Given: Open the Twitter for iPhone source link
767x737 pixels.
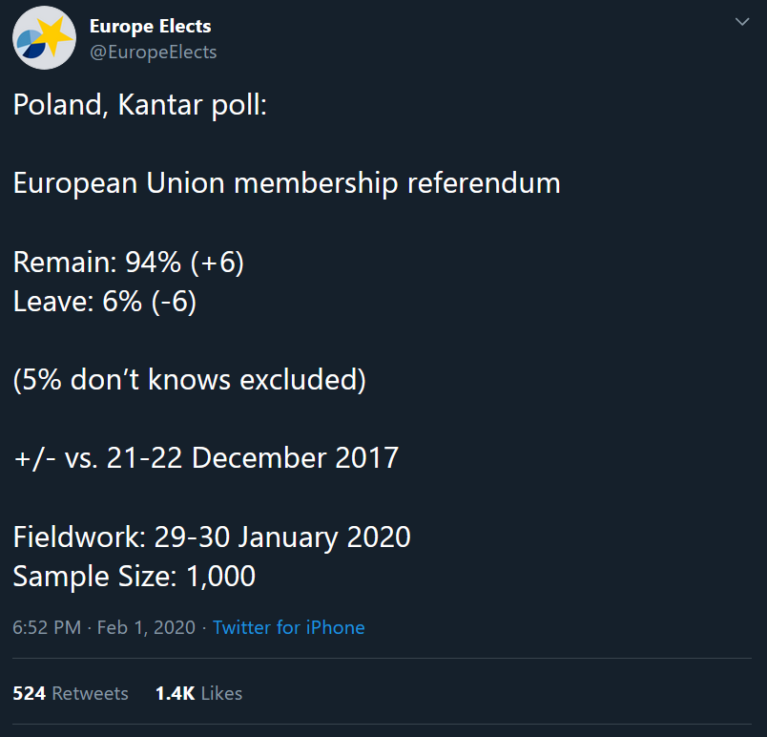Looking at the screenshot, I should coord(289,627).
